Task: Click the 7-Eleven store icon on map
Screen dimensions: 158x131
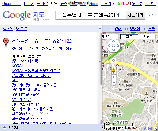Action: (133, 70)
